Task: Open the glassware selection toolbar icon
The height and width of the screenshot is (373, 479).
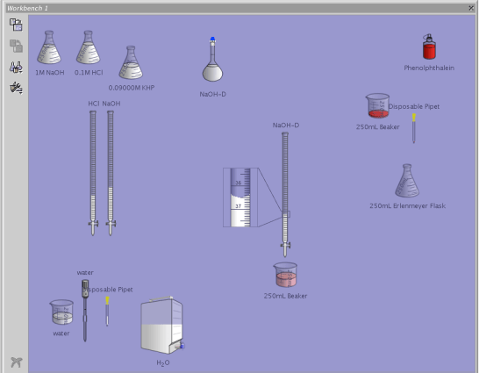Action: click(16, 68)
